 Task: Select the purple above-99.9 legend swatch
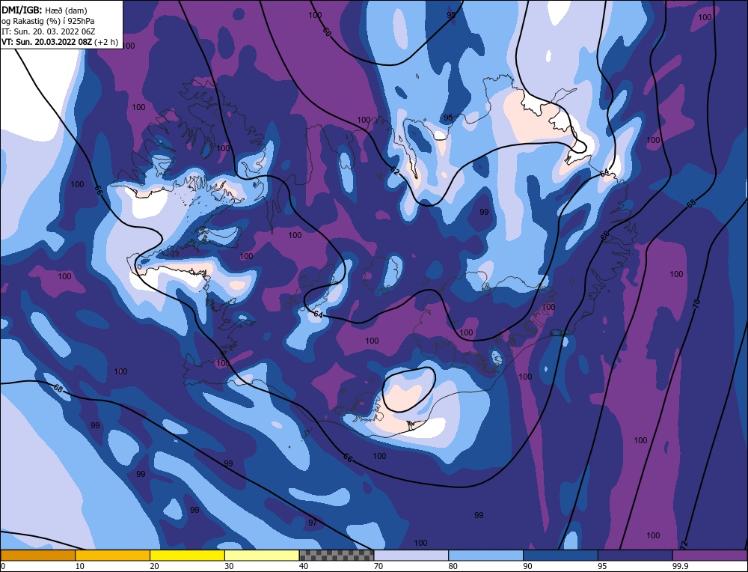click(x=710, y=556)
